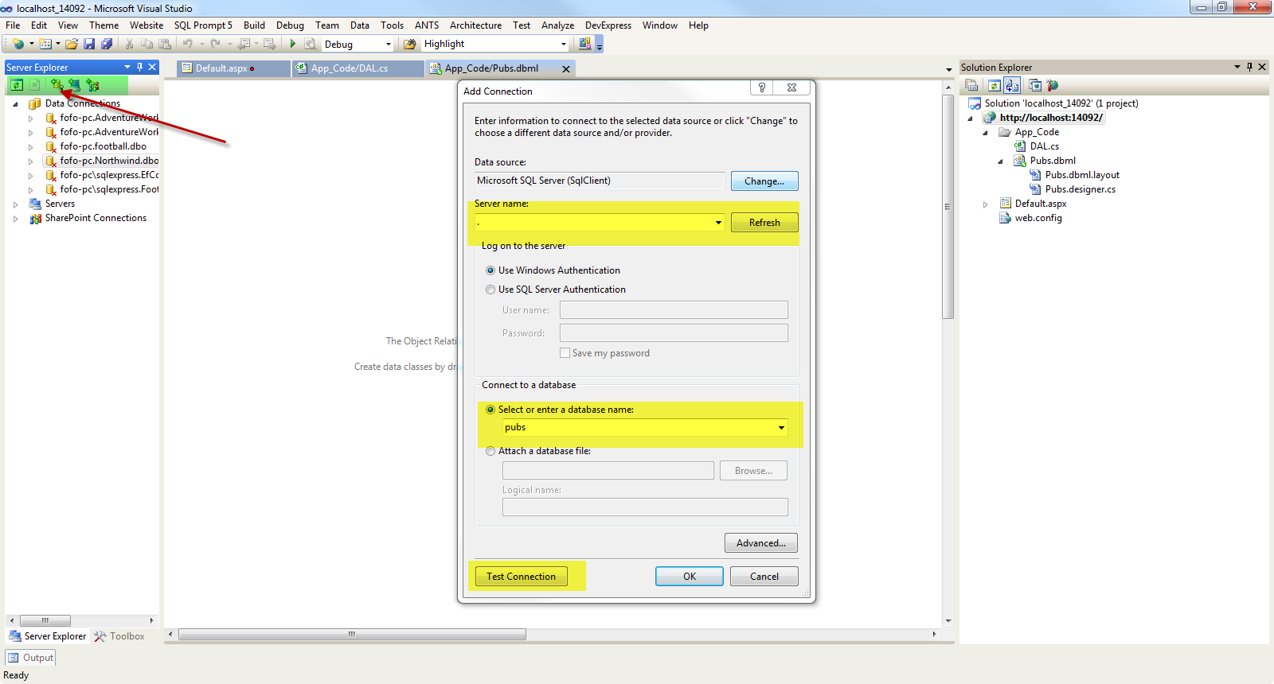Image resolution: width=1274 pixels, height=684 pixels.
Task: Click the Copy Web Site icon
Action: 1035,85
